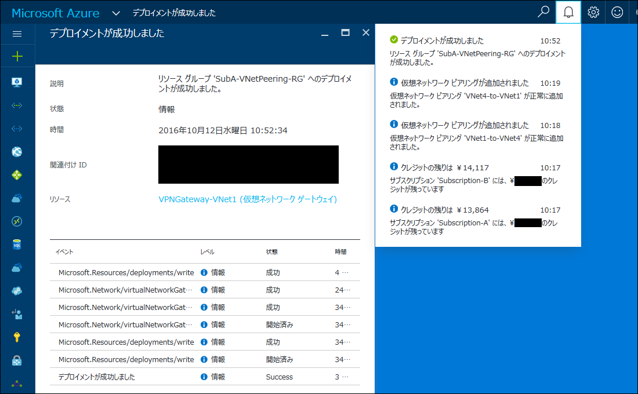The width and height of the screenshot is (638, 394).
Task: Open the hamburger menu in the sidebar
Action: pos(17,34)
